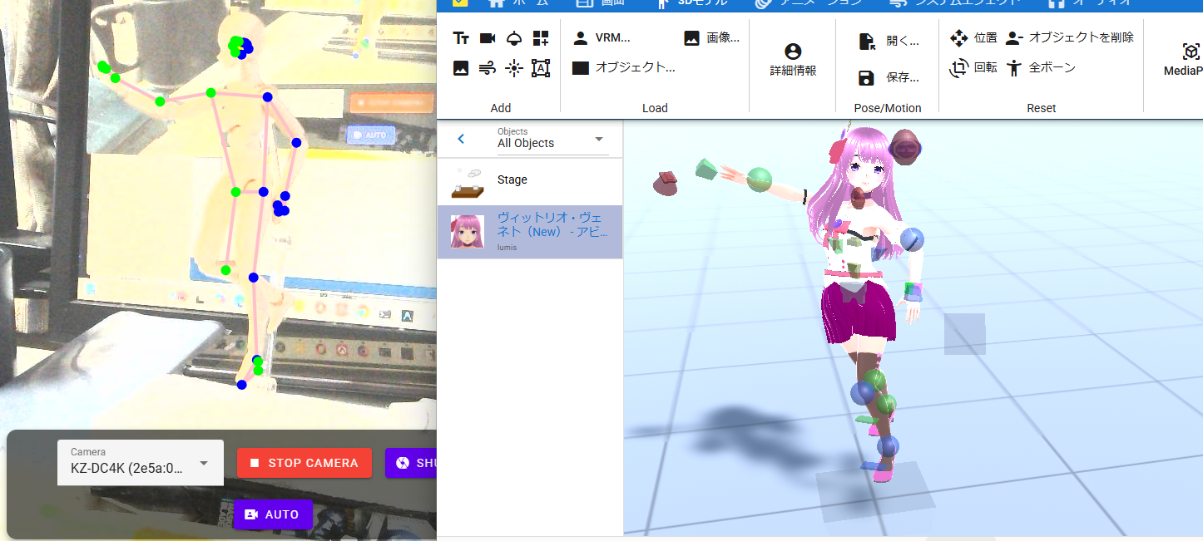This screenshot has width=1203, height=541.
Task: Open the Camera device dropdown KZ-DC4K
Action: 141,462
